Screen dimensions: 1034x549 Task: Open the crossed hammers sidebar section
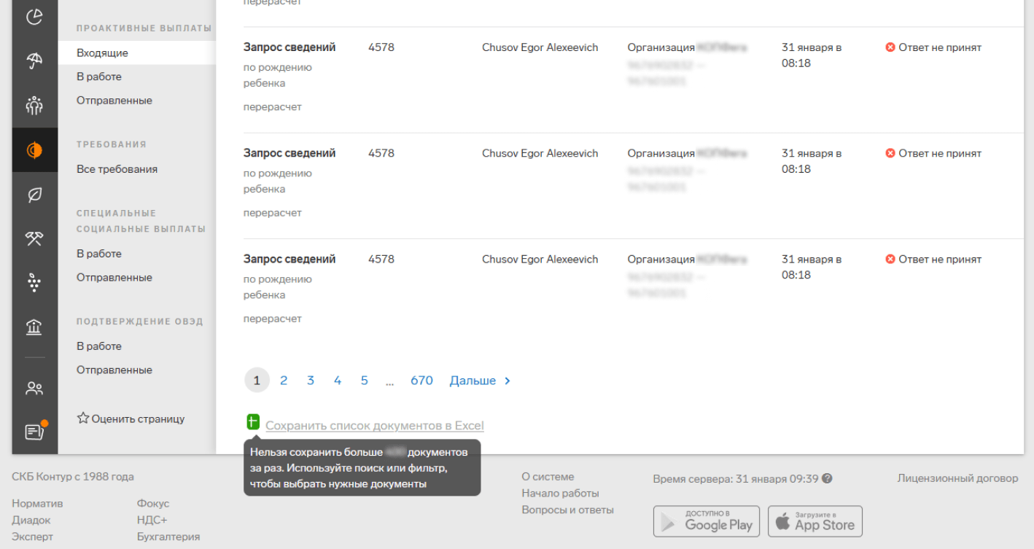click(x=34, y=238)
